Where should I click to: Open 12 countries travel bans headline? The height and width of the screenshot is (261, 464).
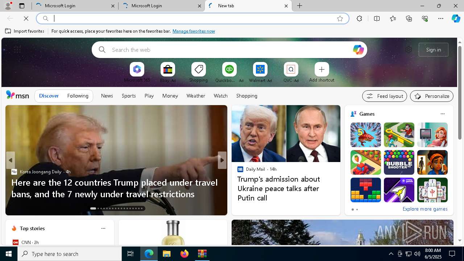115,188
